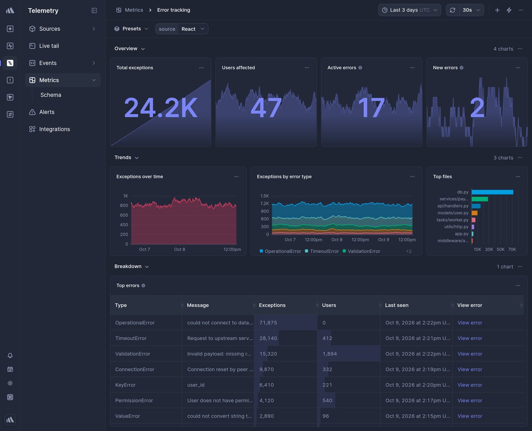Collapse the Telemetry sidebar panel icon
This screenshot has width=532, height=431.
click(x=94, y=10)
